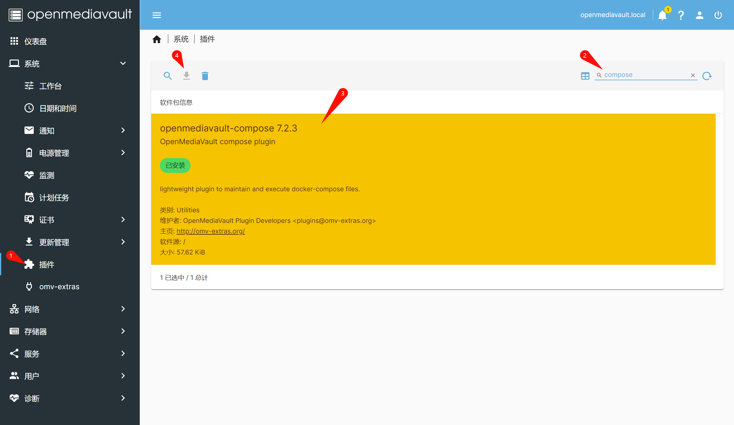The width and height of the screenshot is (734, 425).
Task: Input text in compose search field
Action: pos(647,75)
